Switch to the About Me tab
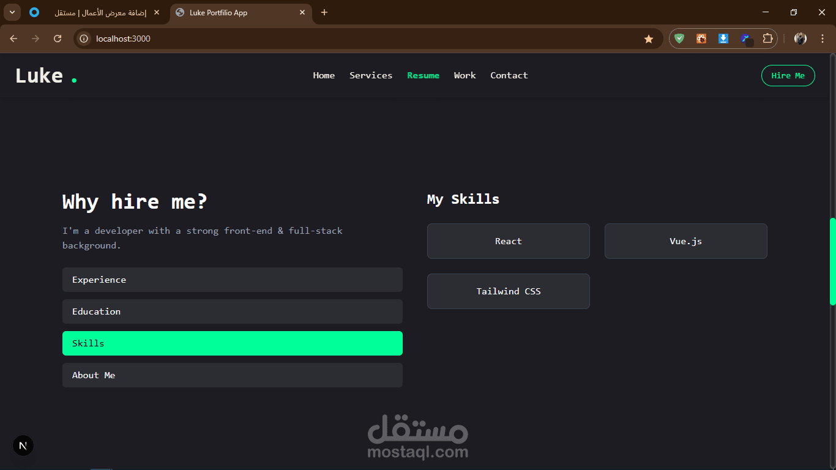Screen dimensions: 836x470 233,375
